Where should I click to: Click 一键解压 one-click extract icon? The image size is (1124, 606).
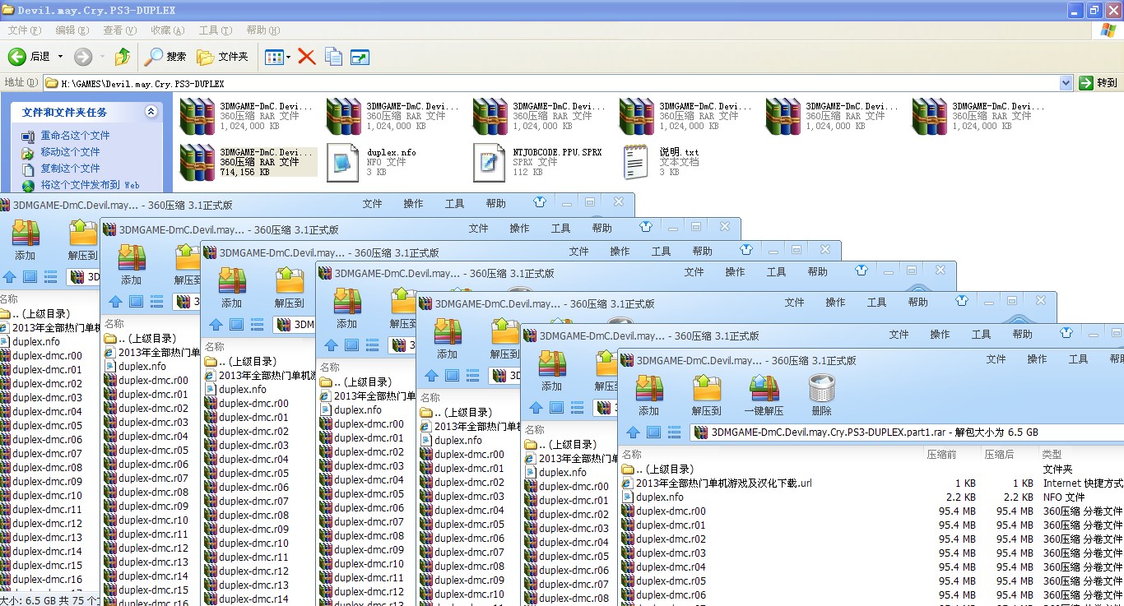764,395
